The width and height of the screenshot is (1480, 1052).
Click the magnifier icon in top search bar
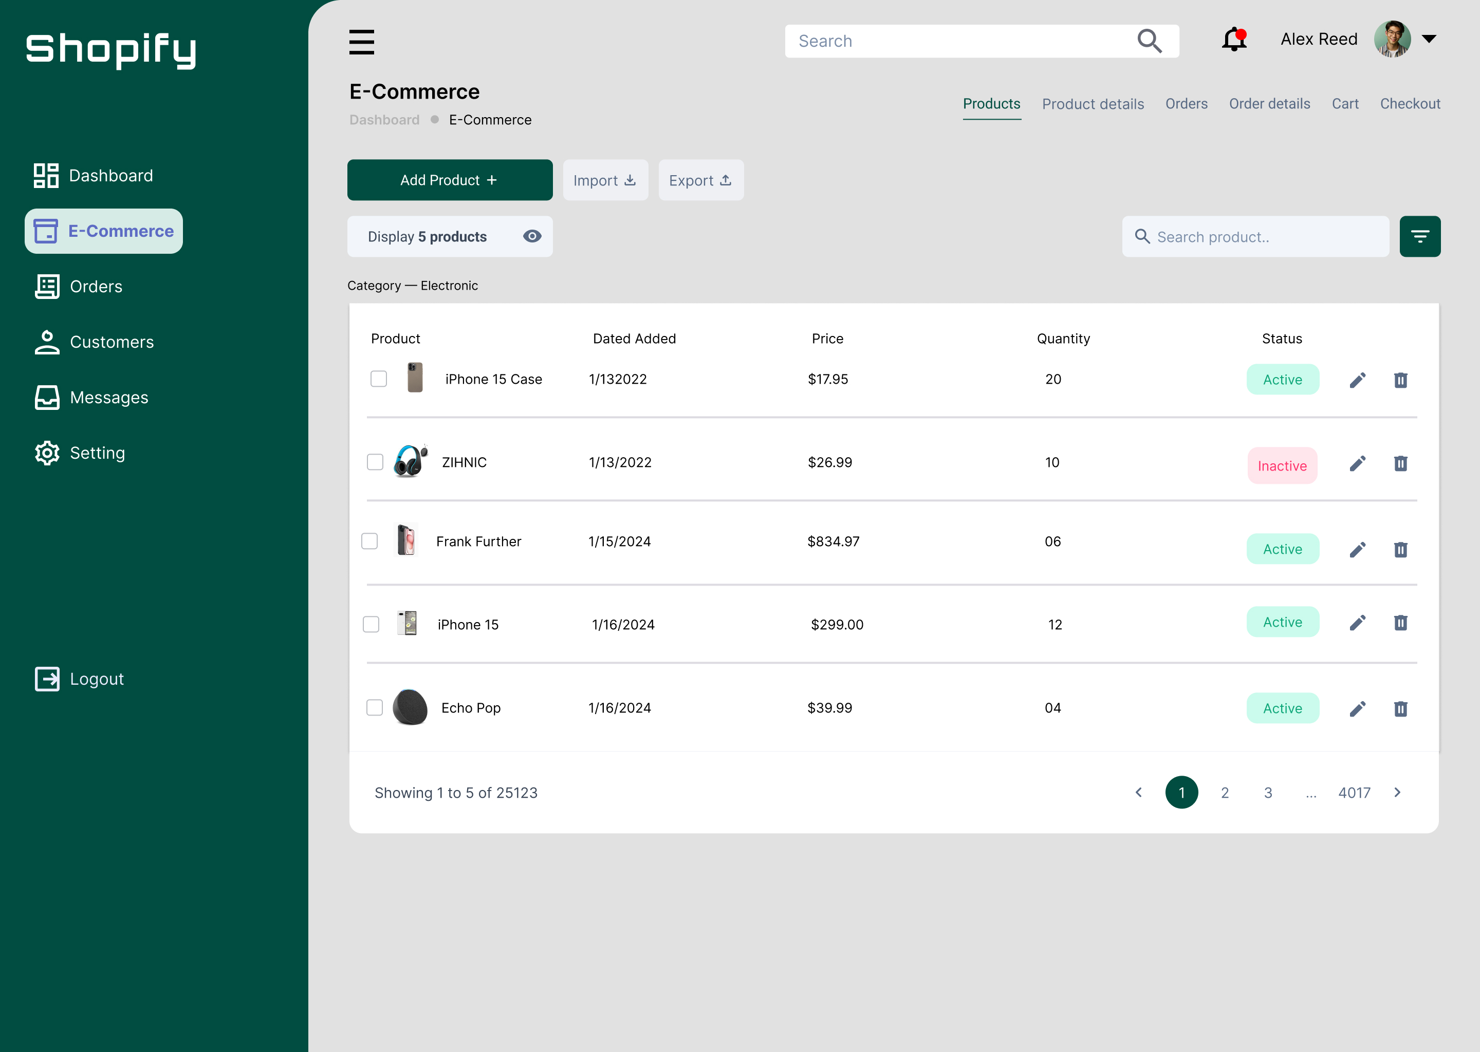[1150, 41]
